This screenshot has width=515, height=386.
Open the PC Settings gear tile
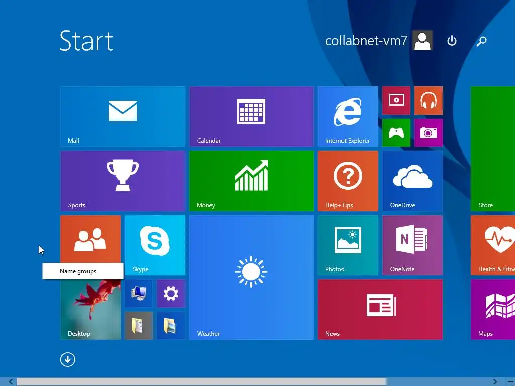click(x=171, y=294)
